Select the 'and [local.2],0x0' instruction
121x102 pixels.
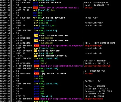tap(44, 10)
